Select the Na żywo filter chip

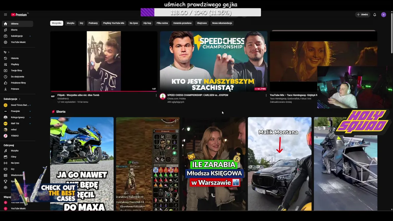tap(134, 23)
